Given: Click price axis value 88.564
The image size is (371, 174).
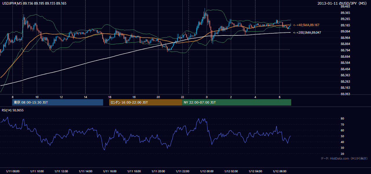Looking at the screenshot, I should tap(345, 63).
